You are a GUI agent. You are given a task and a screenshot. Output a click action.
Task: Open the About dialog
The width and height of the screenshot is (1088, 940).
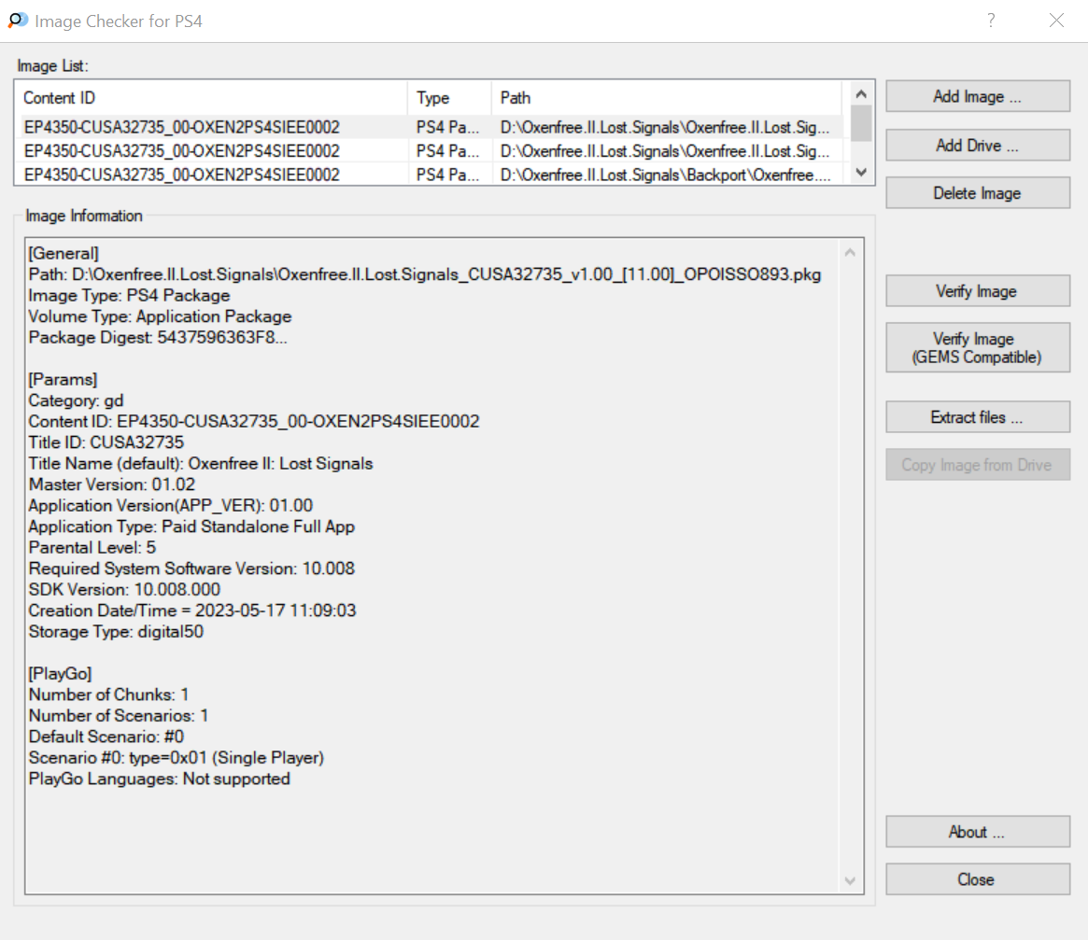coord(978,832)
